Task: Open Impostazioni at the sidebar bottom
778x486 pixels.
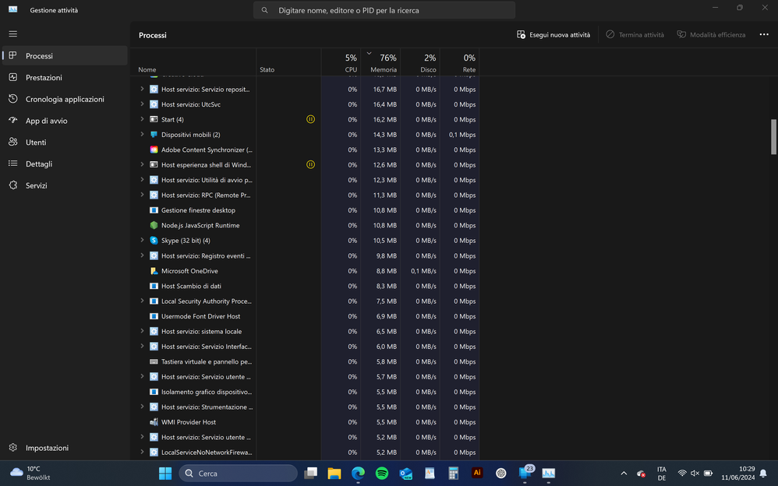Action: 65,448
